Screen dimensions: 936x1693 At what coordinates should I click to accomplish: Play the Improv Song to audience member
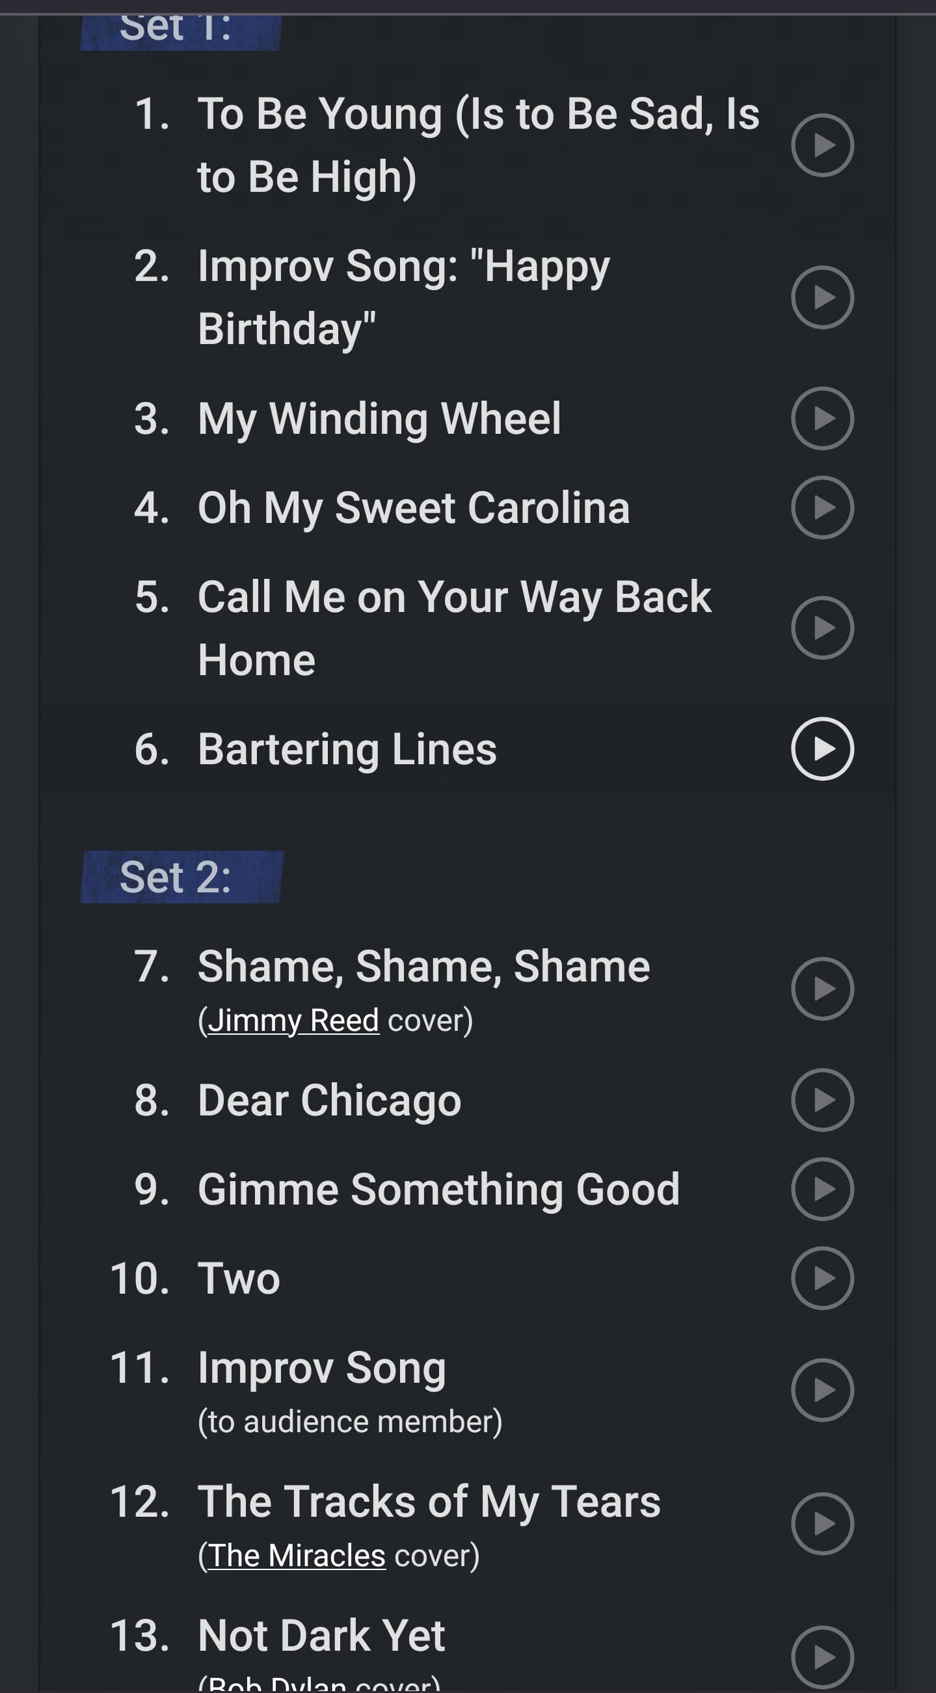822,1389
